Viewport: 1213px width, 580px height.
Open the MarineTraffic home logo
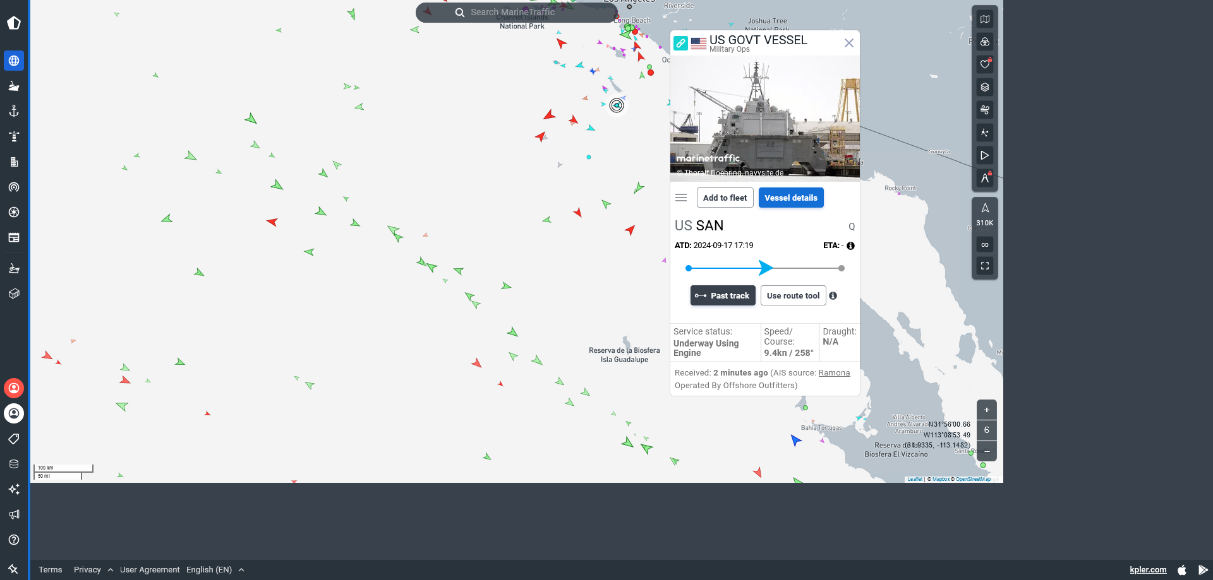point(14,23)
